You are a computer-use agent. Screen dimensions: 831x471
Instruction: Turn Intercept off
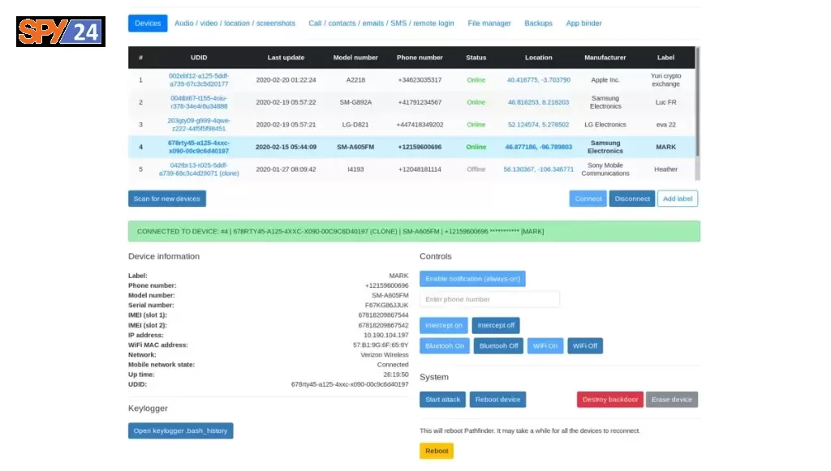click(496, 325)
